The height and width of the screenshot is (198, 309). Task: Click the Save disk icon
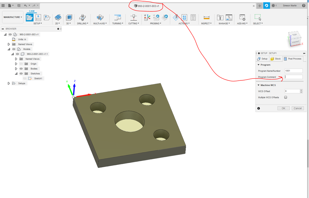tap(19, 6)
